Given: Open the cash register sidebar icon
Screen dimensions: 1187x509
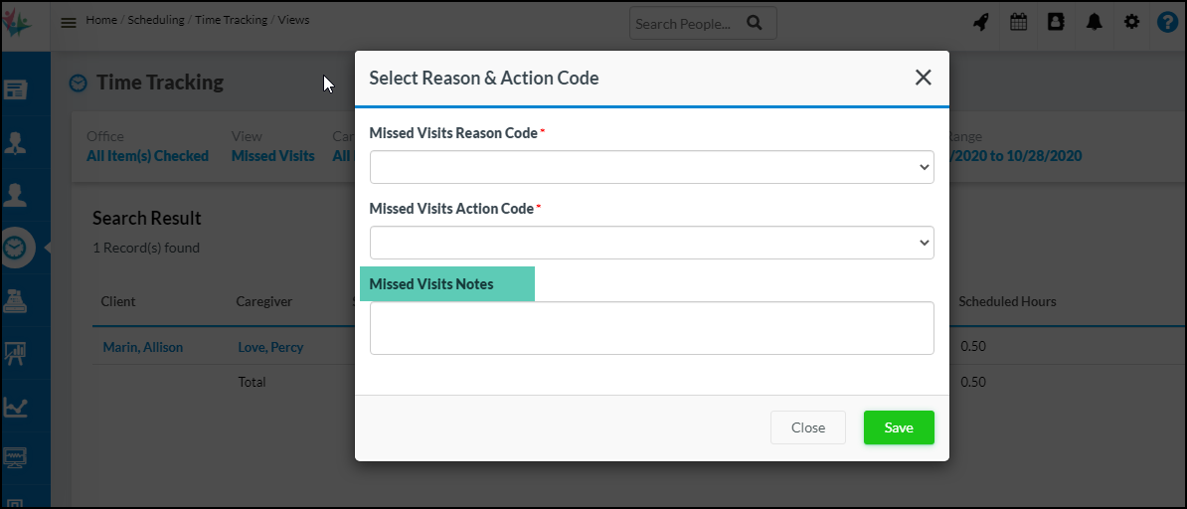Looking at the screenshot, I should (x=15, y=300).
